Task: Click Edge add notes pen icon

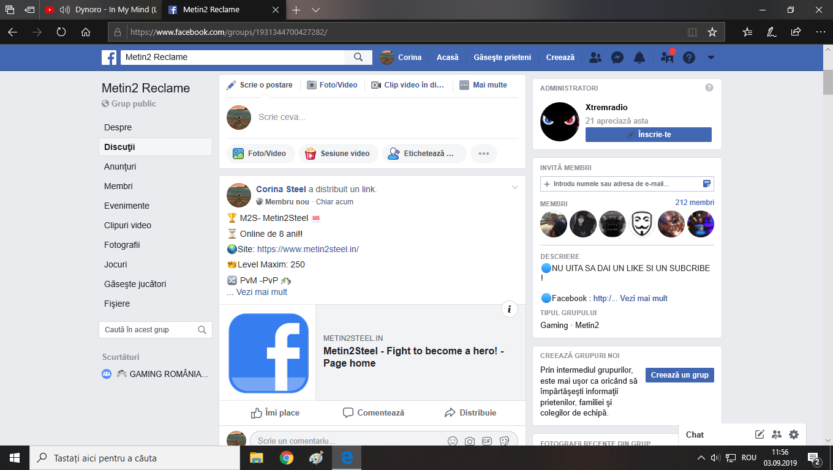Action: (772, 32)
